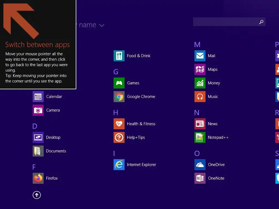
Task: Launch the Firefox icon
Action: point(38,178)
